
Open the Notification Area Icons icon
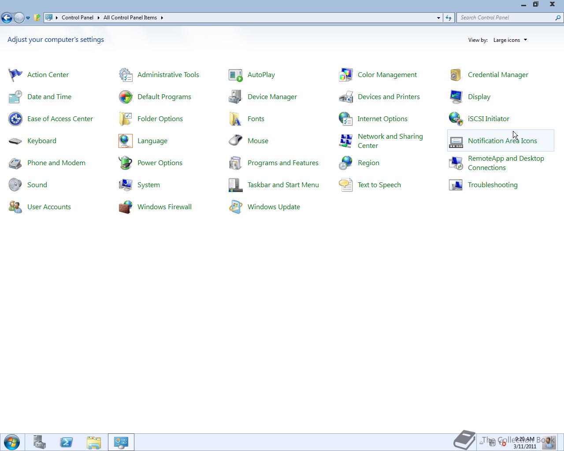coord(456,141)
